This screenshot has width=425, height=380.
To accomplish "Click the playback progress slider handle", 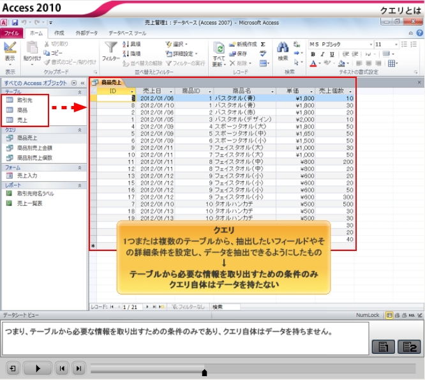I will point(205,373).
